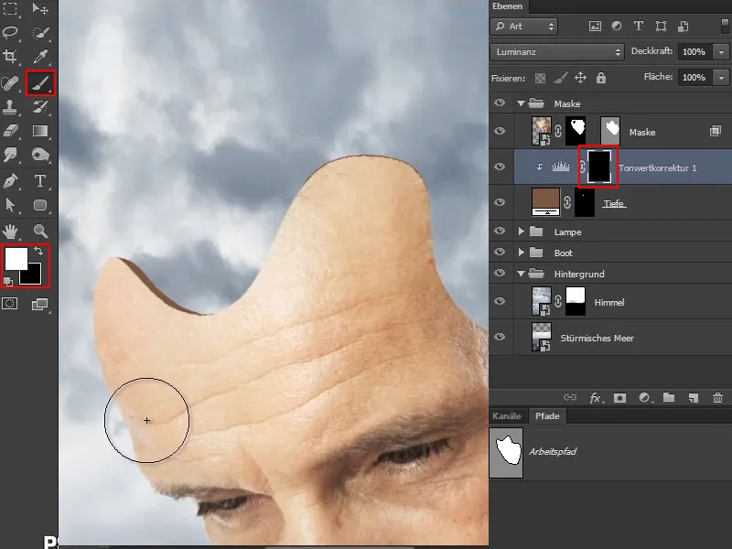732x549 pixels.
Task: Select the Clone Stamp tool
Action: pyautogui.click(x=10, y=107)
